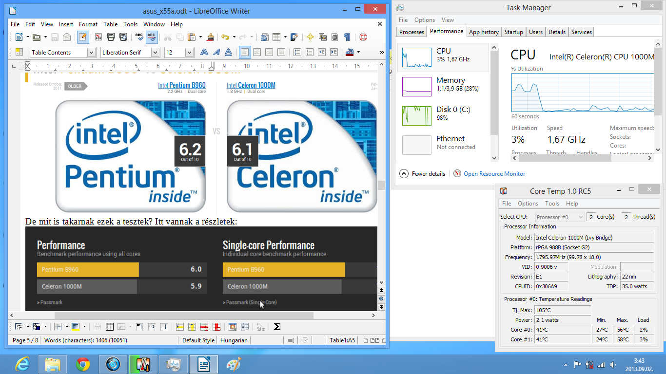Image resolution: width=666 pixels, height=374 pixels.
Task: Click the New document icon in Writer
Action: (19, 37)
